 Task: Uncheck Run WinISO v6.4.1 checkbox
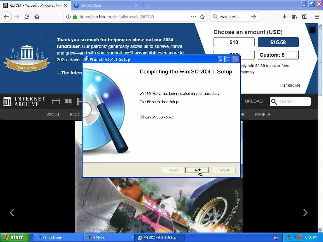(x=142, y=117)
